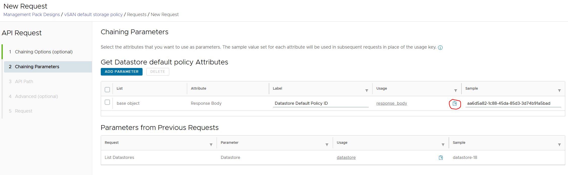
Task: Click the response_body usage link
Action: (391, 103)
